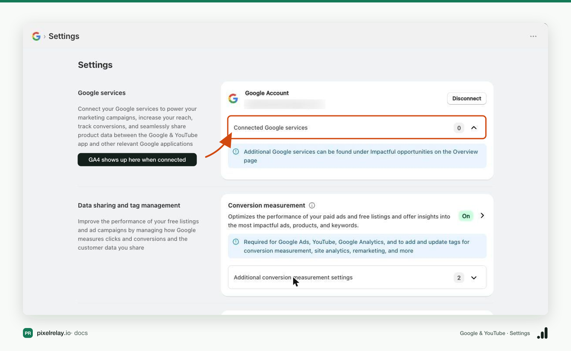Click the Settings breadcrumb title

pos(64,36)
